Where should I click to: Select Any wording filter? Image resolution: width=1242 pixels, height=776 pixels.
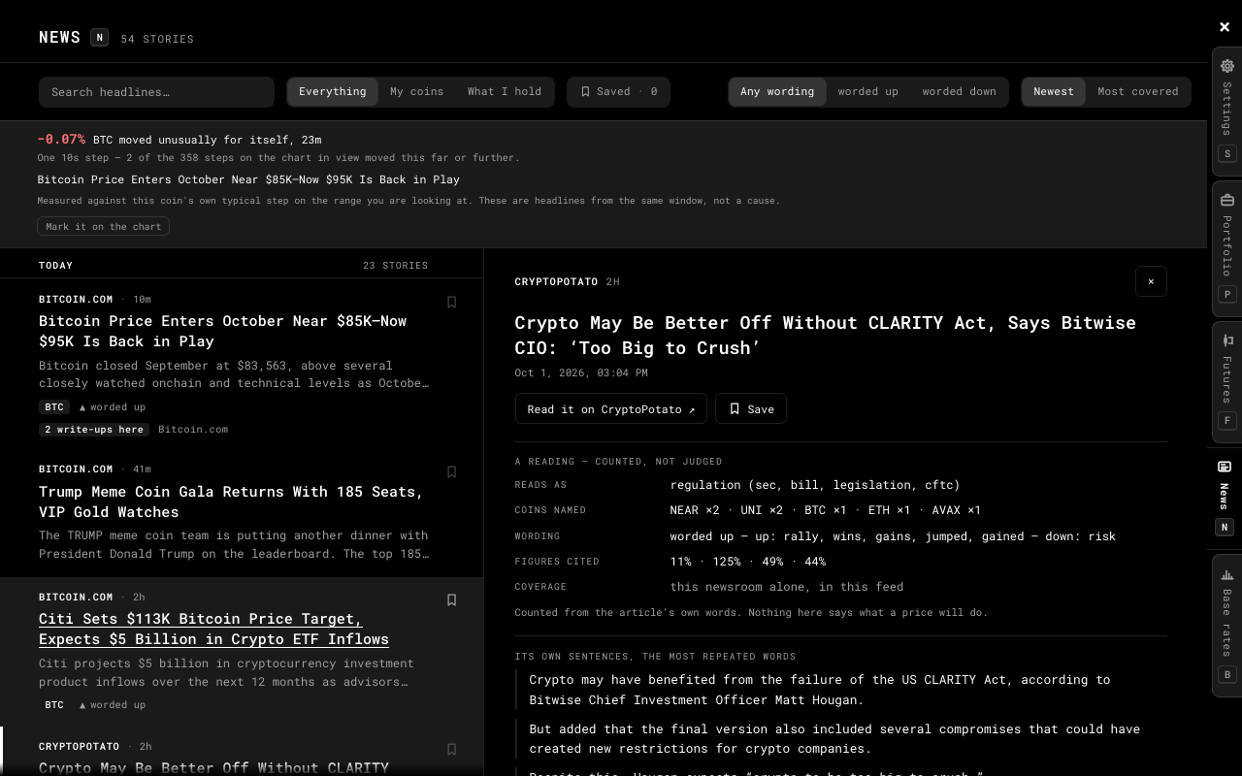point(777,92)
